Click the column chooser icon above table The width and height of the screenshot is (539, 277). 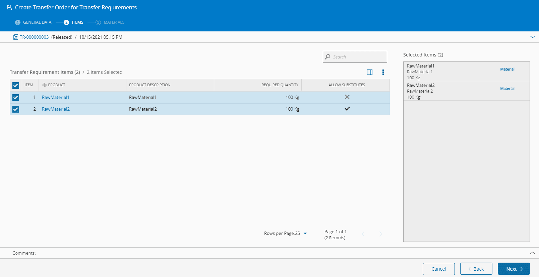[x=370, y=72]
